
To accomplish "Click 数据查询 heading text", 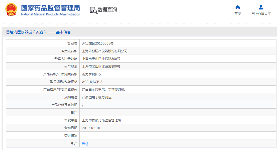I will (x=107, y=10).
